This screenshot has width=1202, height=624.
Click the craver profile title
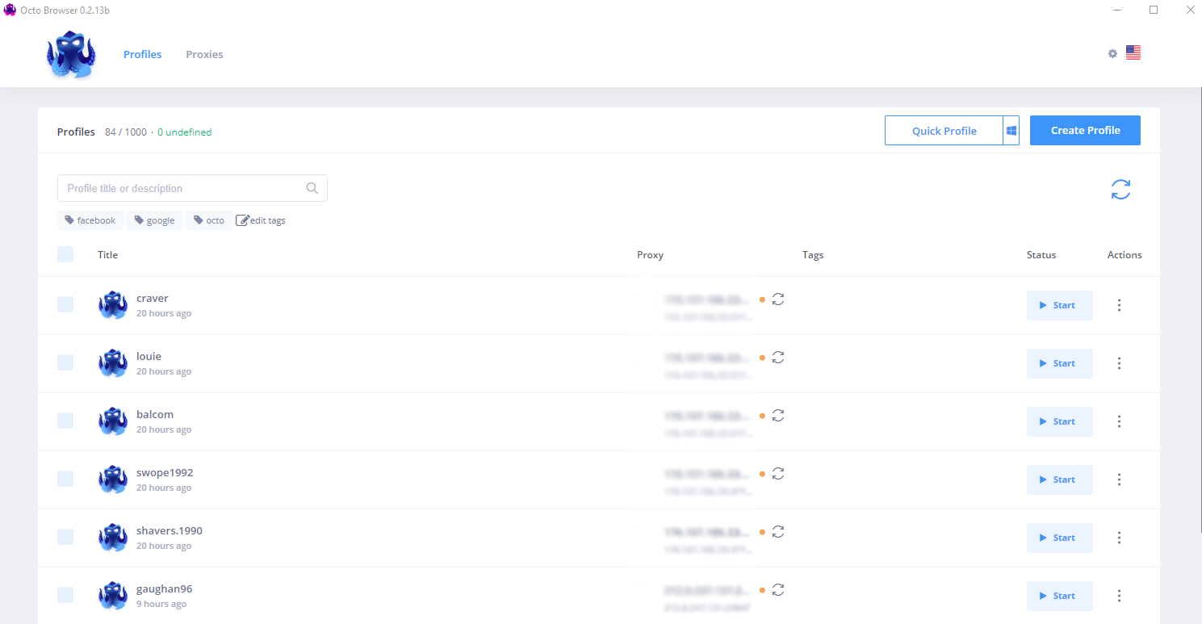click(x=153, y=298)
